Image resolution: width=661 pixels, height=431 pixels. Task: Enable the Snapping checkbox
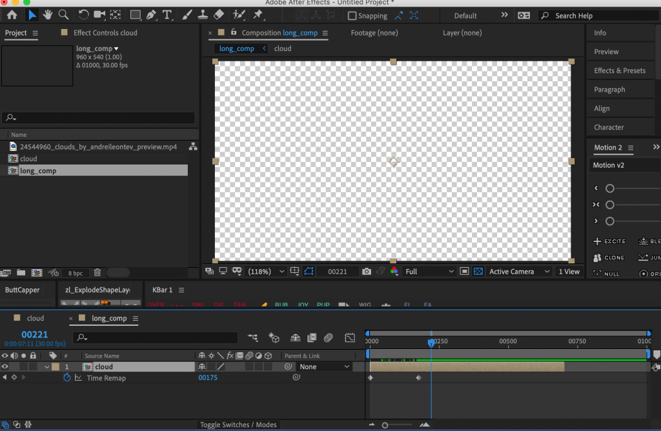click(352, 15)
